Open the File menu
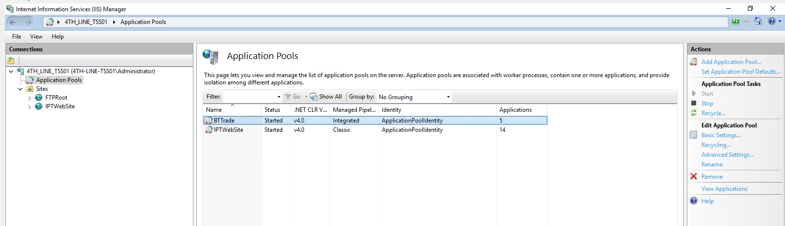The width and height of the screenshot is (785, 226). 17,37
